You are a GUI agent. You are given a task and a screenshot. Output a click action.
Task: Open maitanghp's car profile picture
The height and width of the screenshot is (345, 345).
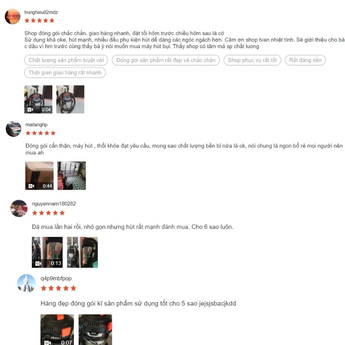click(x=14, y=129)
